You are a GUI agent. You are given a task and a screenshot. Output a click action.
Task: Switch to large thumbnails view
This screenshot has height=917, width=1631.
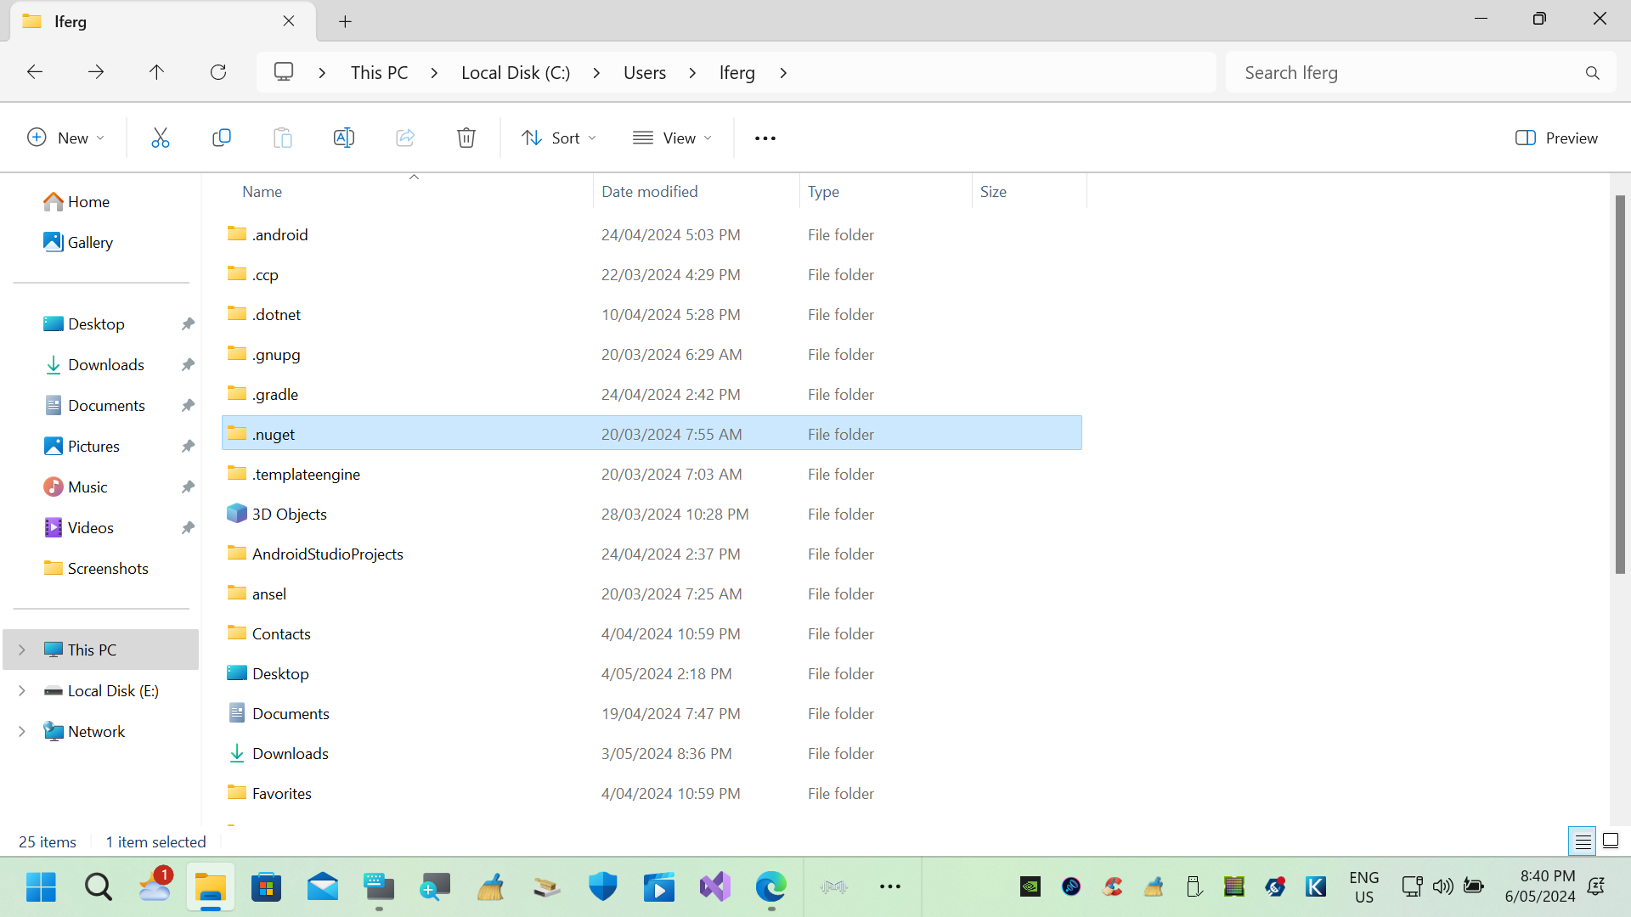(x=1610, y=841)
